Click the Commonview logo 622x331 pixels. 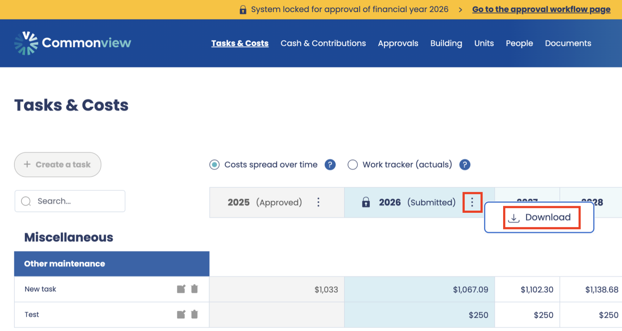(73, 43)
